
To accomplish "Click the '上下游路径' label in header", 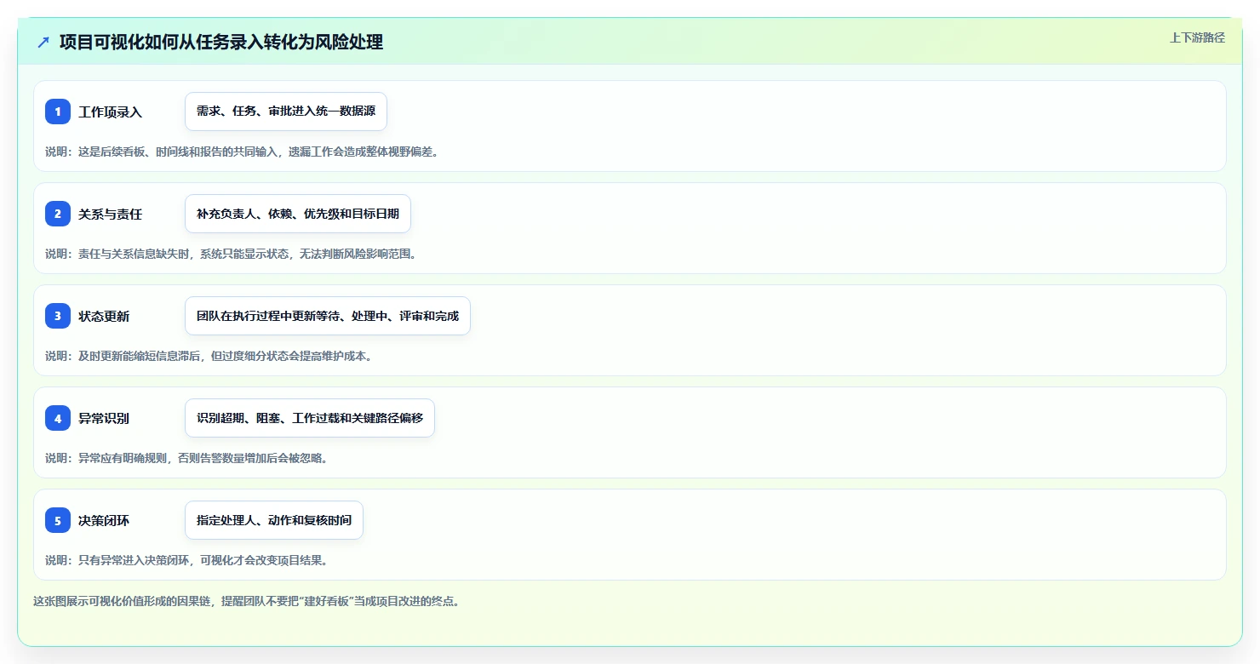I will pyautogui.click(x=1197, y=37).
